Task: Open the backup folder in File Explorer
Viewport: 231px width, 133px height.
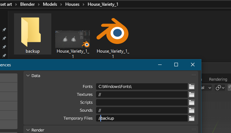Action: (32, 34)
